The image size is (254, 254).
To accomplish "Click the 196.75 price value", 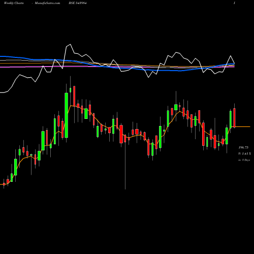I will 243,147.
